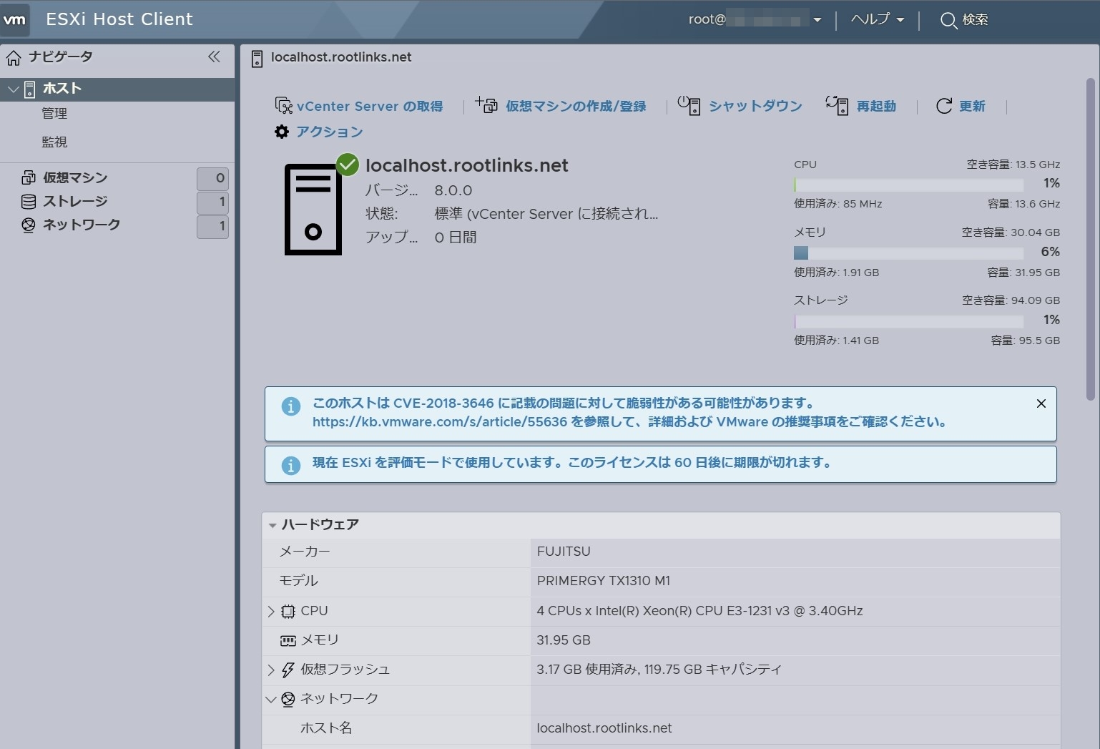Viewport: 1100px width, 749px height.
Task: Click the info icon on CVE-2018-3646 notice
Action: click(x=290, y=406)
